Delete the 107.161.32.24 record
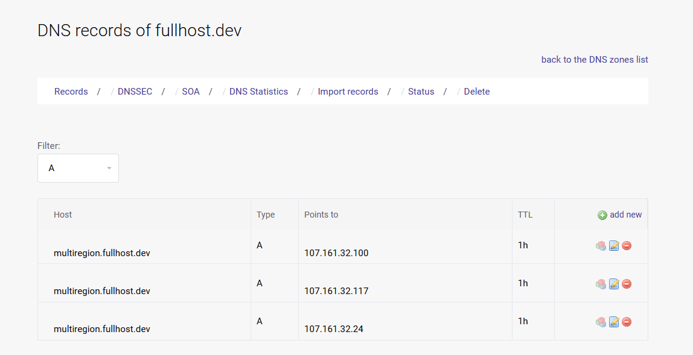Viewport: 693px width, 355px height. 627,322
